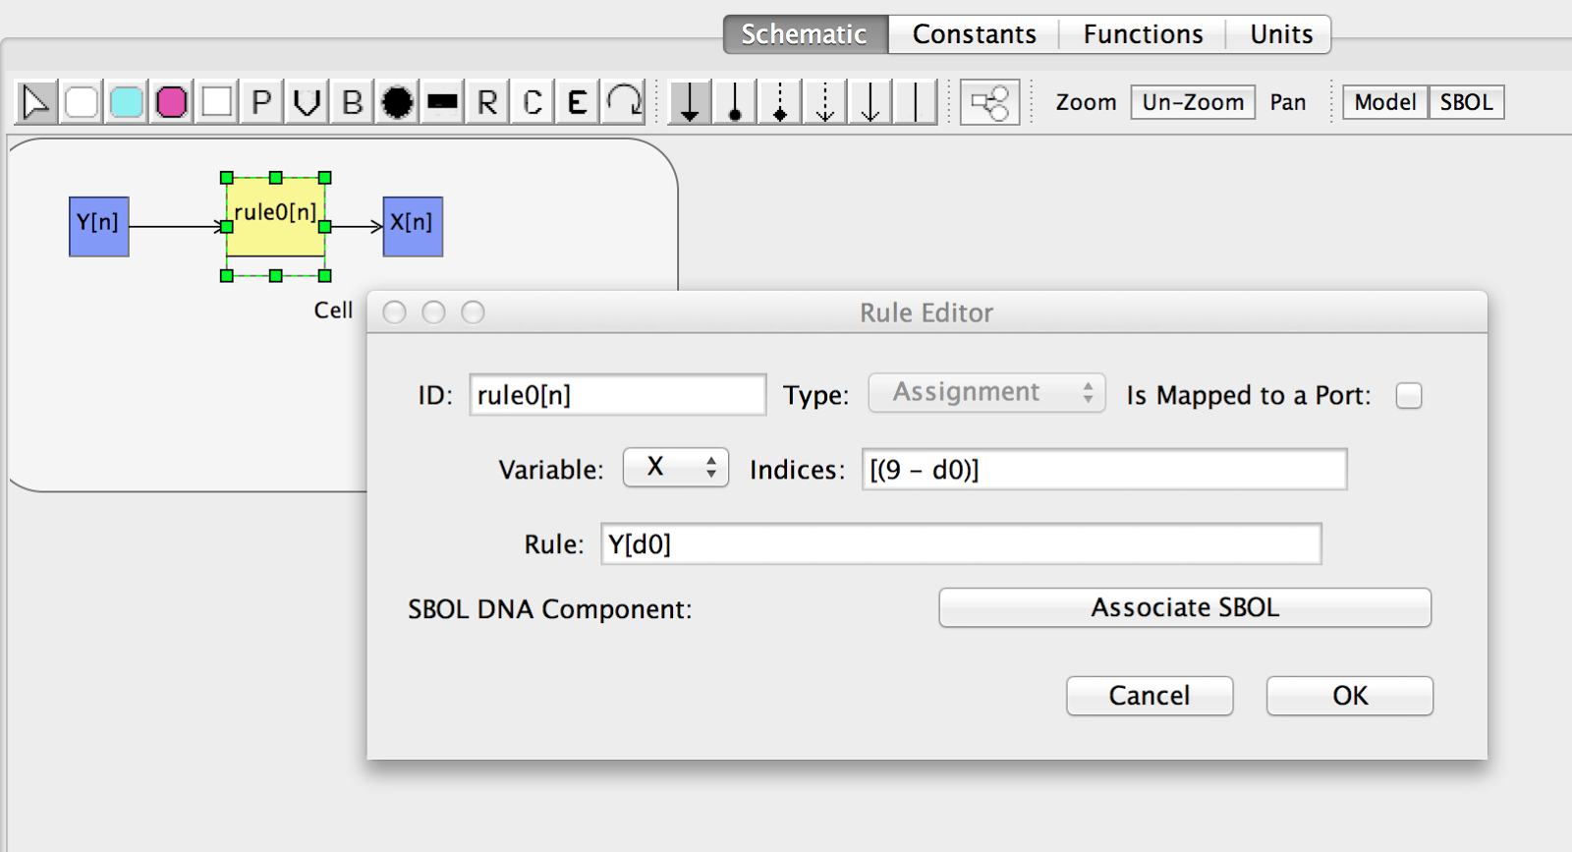Click the ID field containing rule0[n]
The image size is (1572, 852).
617,395
